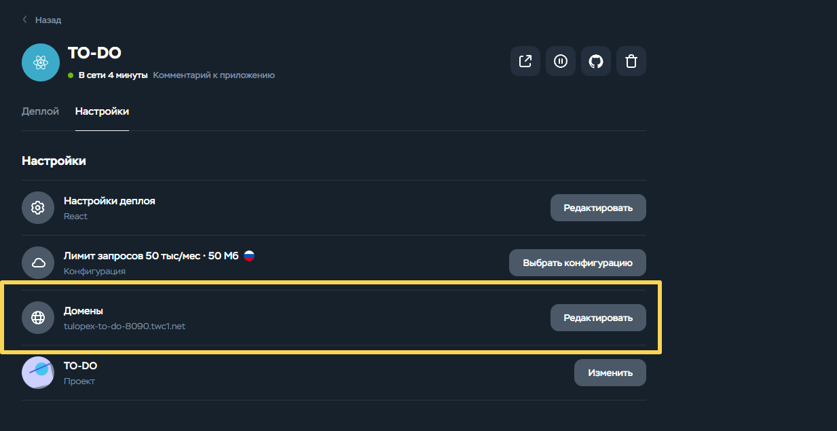The height and width of the screenshot is (431, 837).
Task: Open the Комментарий к приложению link
Action: [x=214, y=75]
